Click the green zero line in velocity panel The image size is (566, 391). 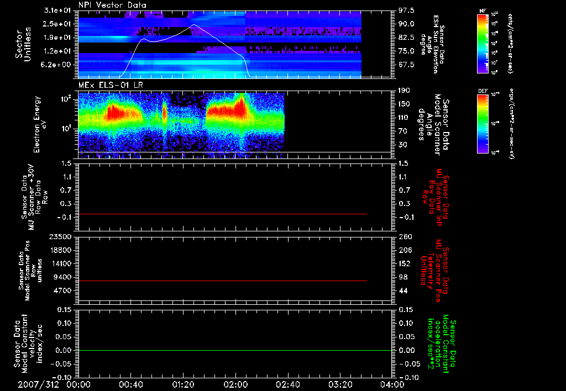tap(234, 350)
